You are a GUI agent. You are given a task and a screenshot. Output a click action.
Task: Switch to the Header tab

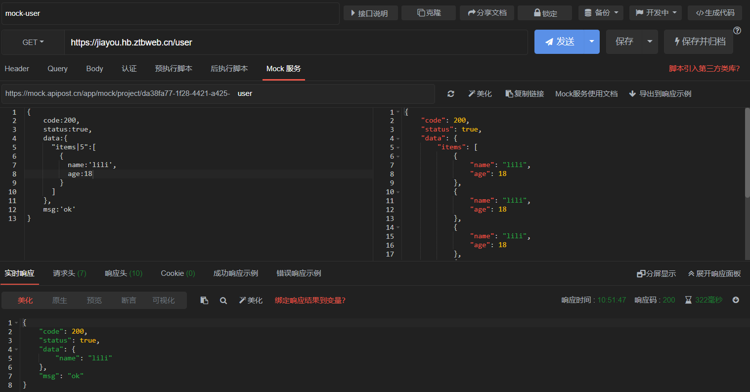[17, 69]
